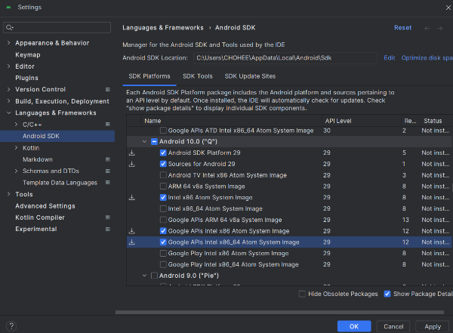Expand the Kotlin settings node
This screenshot has height=333, width=453.
point(16,148)
